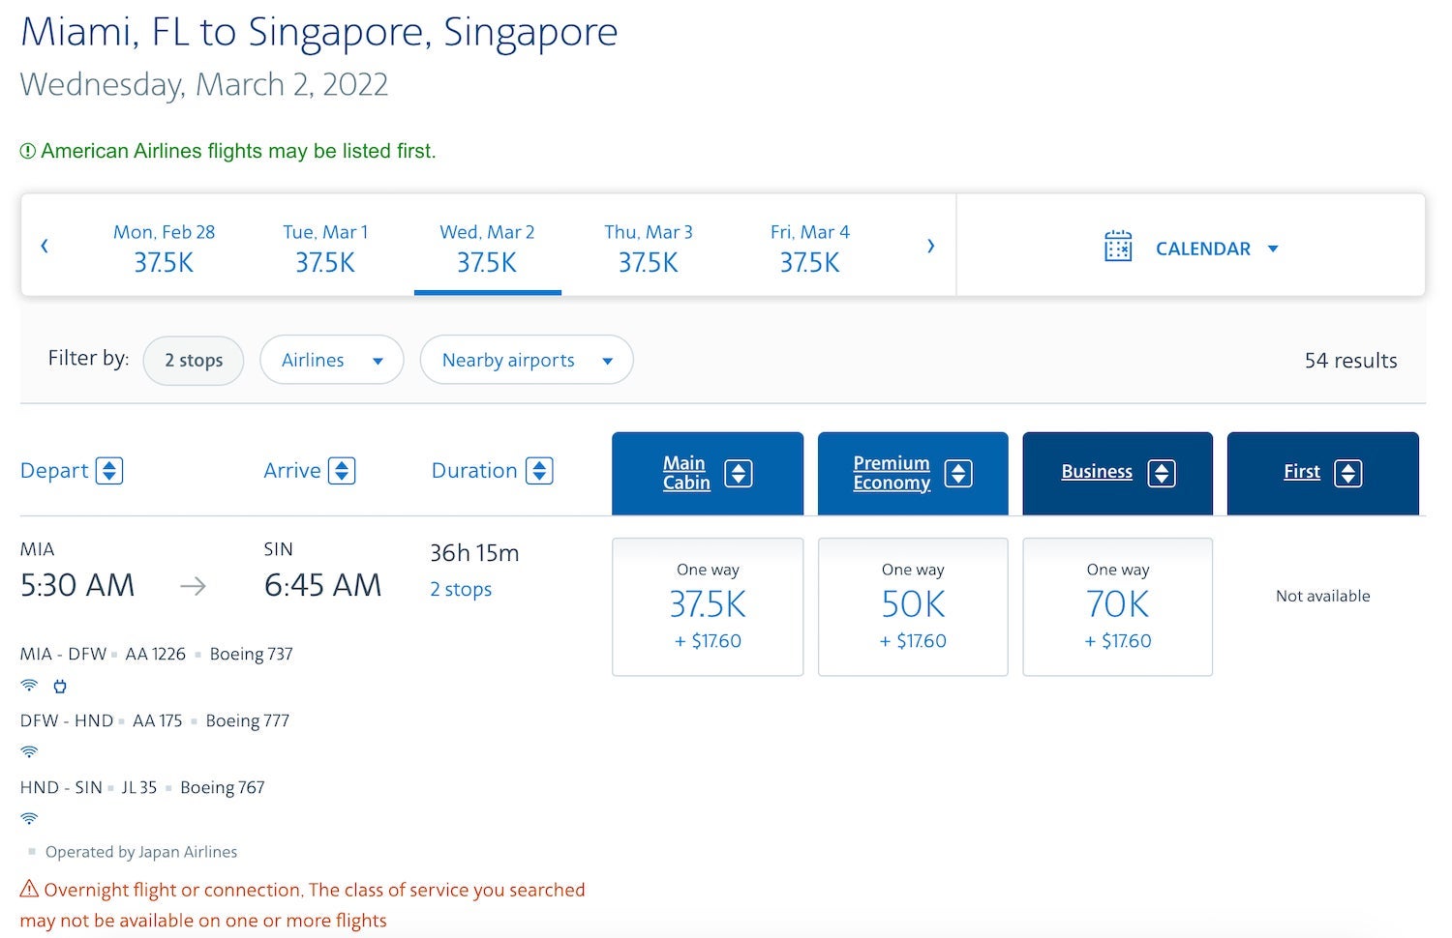
Task: Open the 2 stops details link
Action: (461, 589)
